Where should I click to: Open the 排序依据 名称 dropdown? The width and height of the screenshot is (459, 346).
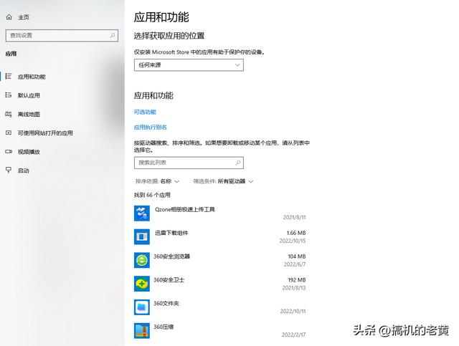point(157,181)
